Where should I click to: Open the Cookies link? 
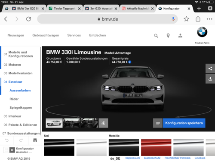200,158
